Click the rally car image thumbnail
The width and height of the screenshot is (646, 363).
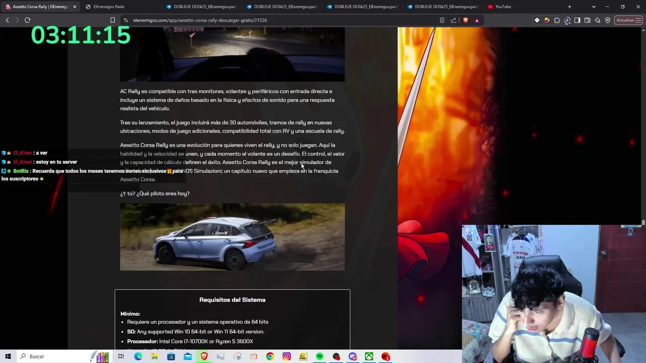[232, 237]
